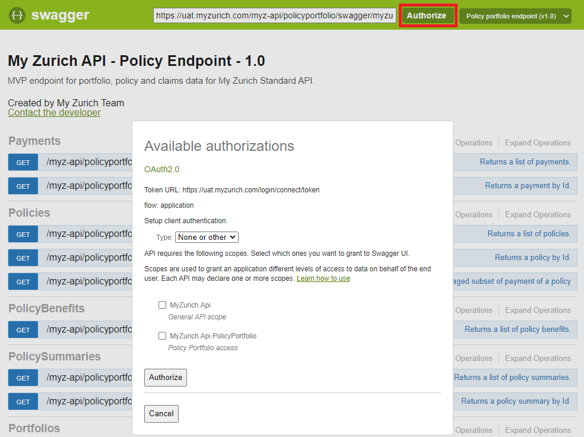
Task: Open the red-highlighted Authorize button
Action: click(x=427, y=15)
